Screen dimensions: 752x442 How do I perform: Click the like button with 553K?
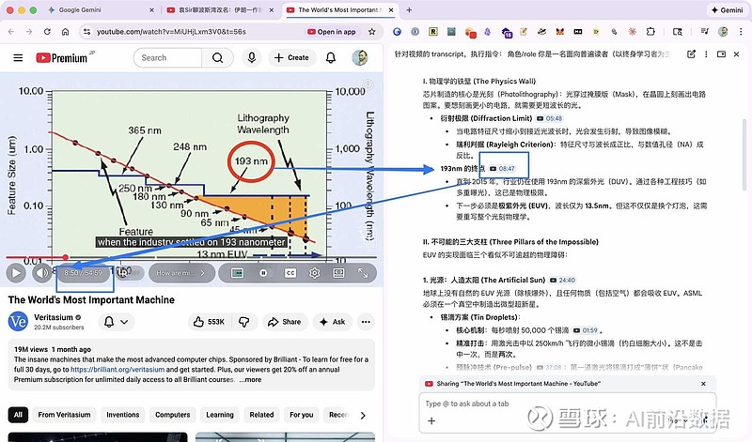[x=208, y=322]
